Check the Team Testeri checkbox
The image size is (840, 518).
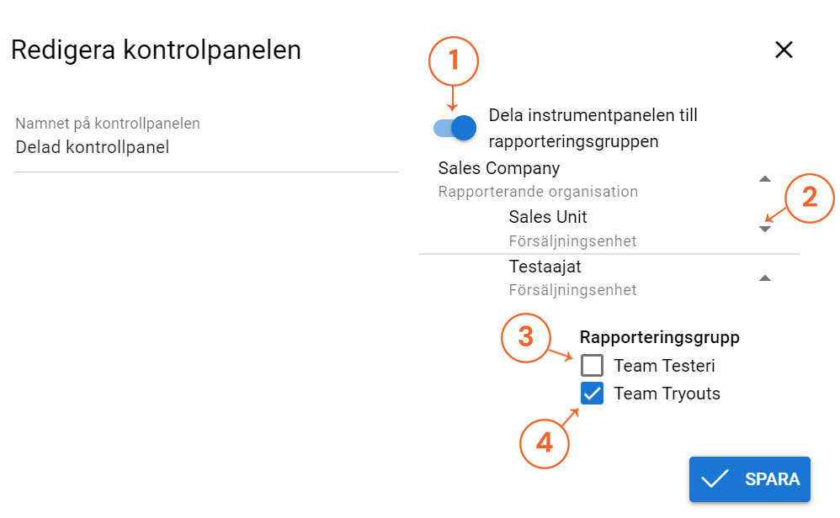pos(592,366)
